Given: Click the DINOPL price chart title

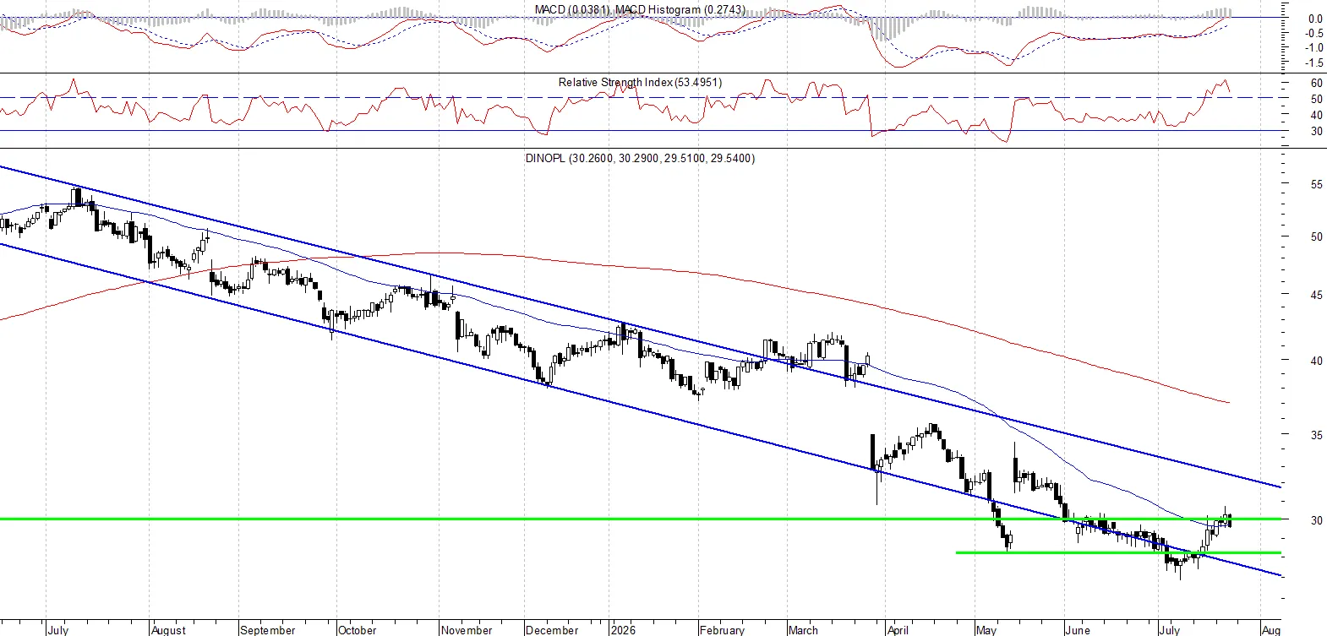Looking at the screenshot, I should (x=640, y=158).
